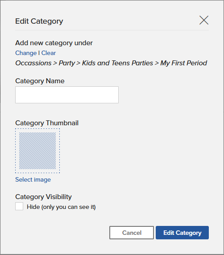Click 'Party' in the category path

click(67, 63)
